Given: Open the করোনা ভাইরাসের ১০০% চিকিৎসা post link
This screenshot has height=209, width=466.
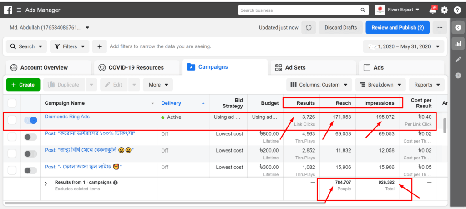Looking at the screenshot, I should pyautogui.click(x=90, y=133).
